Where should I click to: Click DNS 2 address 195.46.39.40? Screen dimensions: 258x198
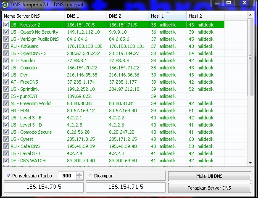coord(123,146)
